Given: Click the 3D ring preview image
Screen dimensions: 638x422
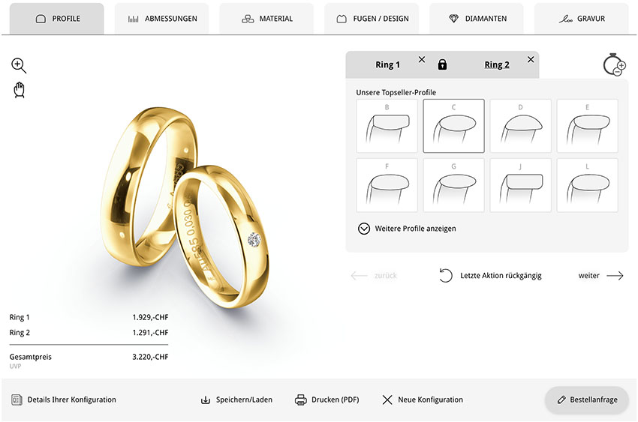Looking at the screenshot, I should click(x=185, y=207).
